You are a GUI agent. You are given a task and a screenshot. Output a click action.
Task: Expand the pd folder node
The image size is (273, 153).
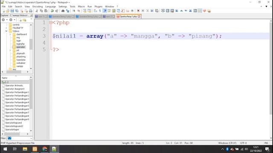(10, 50)
